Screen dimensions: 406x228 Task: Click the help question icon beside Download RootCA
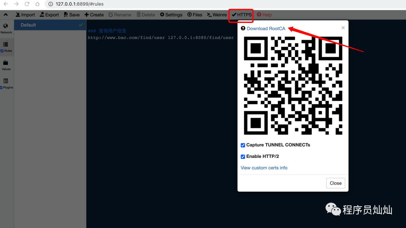[243, 28]
